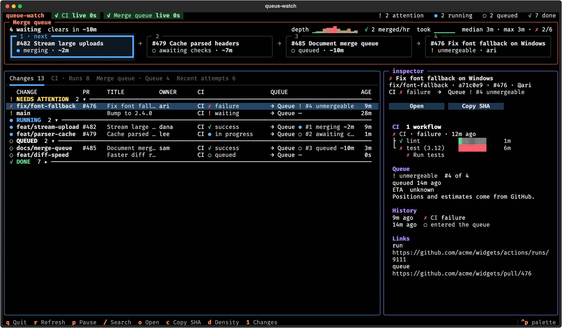562x328 pixels.
Task: Click the Merge queue live status badge
Action: [x=143, y=16]
